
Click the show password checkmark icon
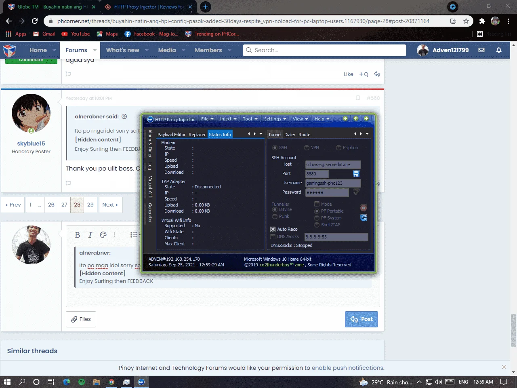pos(356,192)
